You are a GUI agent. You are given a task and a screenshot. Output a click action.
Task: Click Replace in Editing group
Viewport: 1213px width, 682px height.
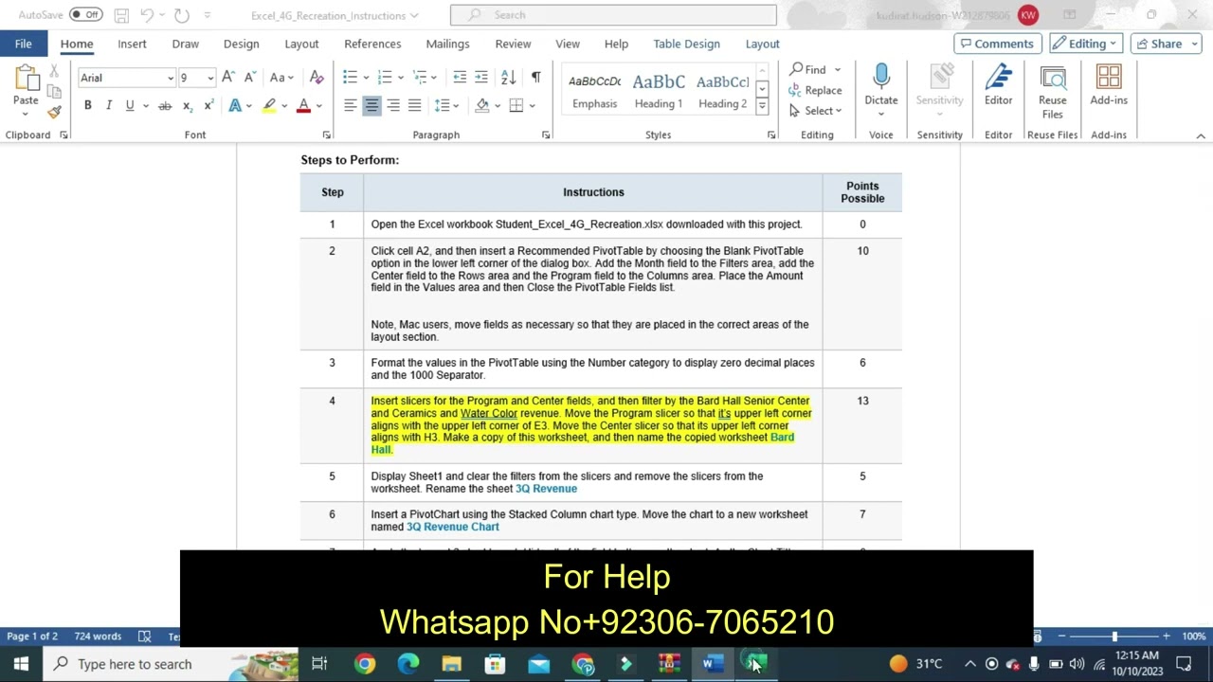[x=816, y=90]
